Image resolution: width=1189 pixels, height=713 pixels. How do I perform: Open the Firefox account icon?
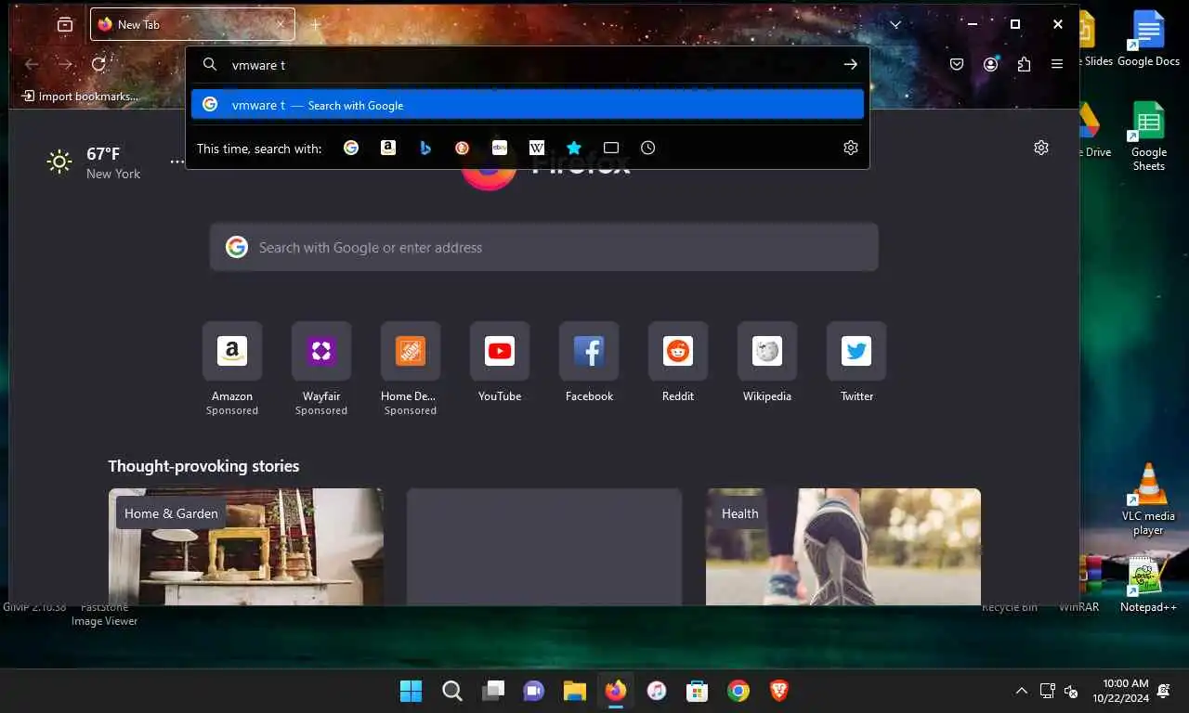coord(991,64)
